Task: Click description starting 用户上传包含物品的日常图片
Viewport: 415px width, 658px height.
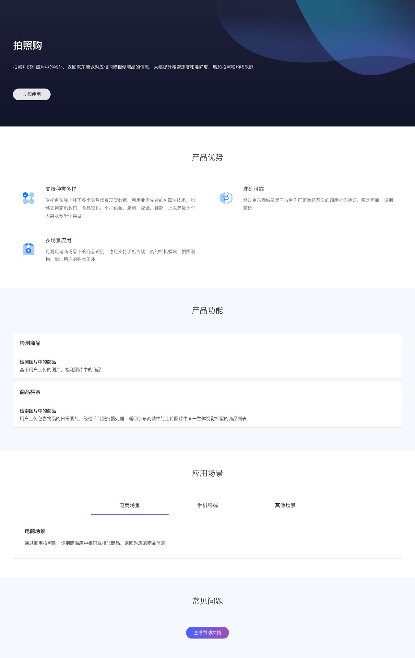Action: point(133,419)
